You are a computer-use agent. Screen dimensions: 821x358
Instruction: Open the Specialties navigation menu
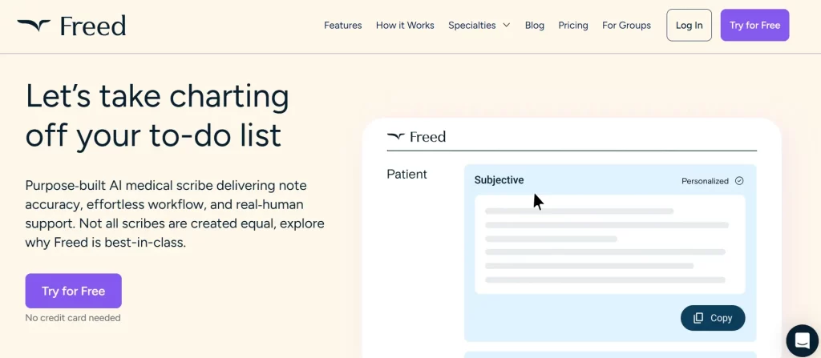(472, 26)
